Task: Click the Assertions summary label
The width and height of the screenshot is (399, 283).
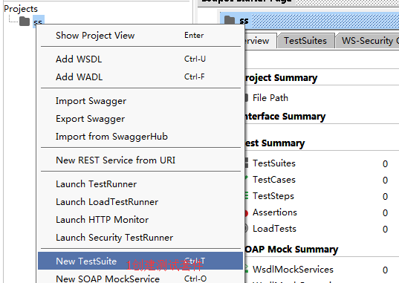Action: 275,212
